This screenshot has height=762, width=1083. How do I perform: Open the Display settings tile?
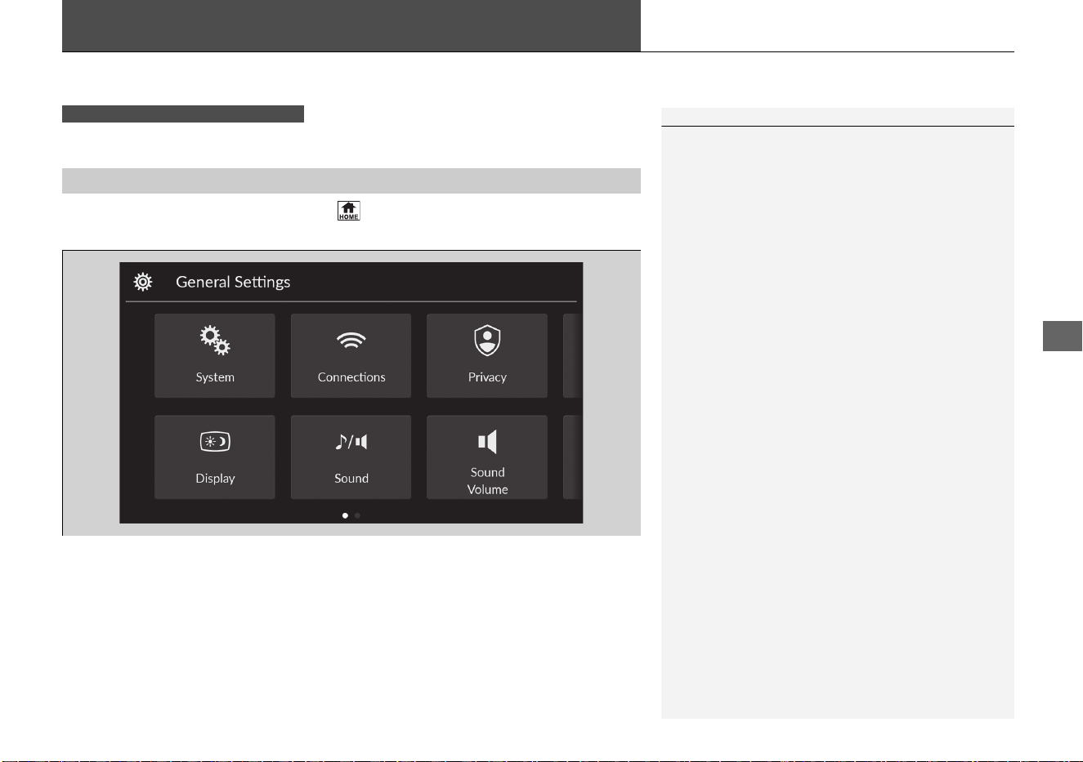[215, 457]
